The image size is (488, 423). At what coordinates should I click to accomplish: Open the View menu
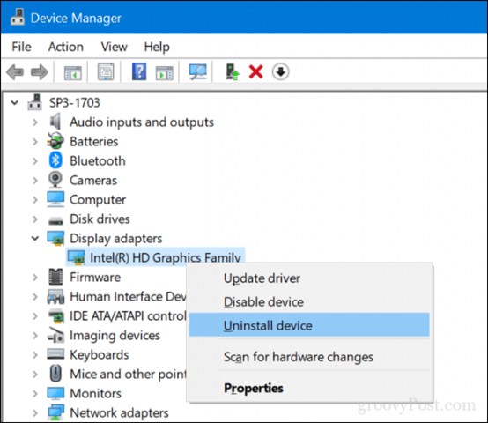pyautogui.click(x=114, y=47)
